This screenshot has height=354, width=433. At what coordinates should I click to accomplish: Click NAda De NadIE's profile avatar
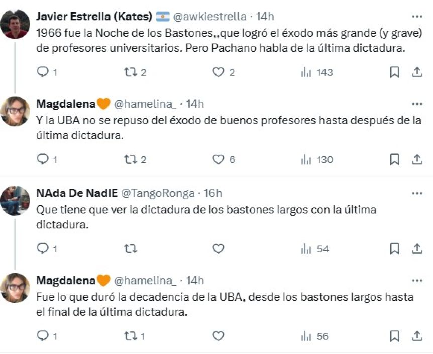[x=15, y=200]
